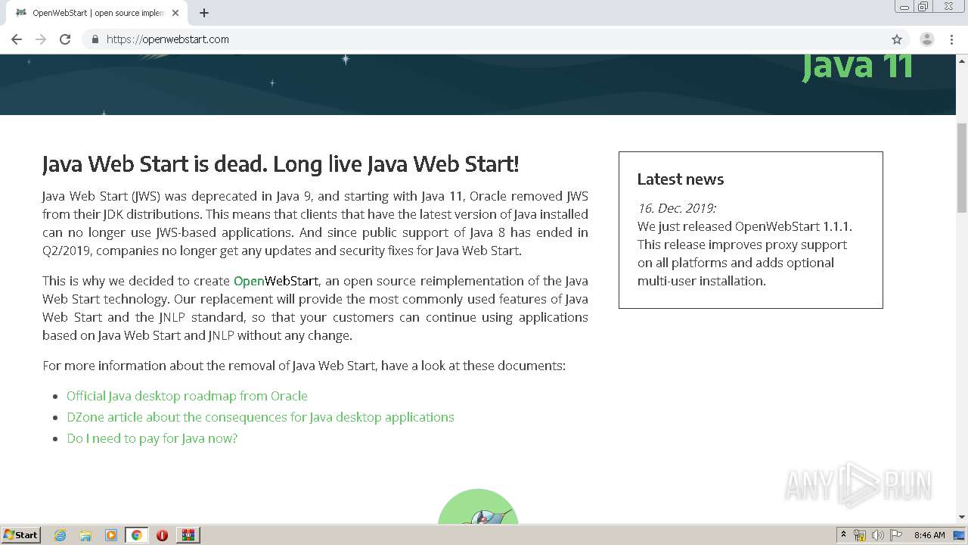Open Official Java desktop roadmap link
Image resolution: width=968 pixels, height=545 pixels.
[187, 396]
